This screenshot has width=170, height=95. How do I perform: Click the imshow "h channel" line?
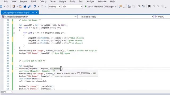tap(37, 86)
